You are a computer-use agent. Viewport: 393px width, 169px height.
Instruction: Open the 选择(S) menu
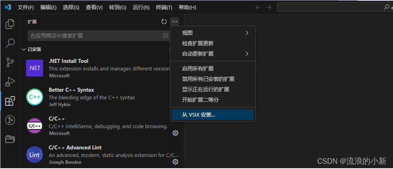pos(71,8)
